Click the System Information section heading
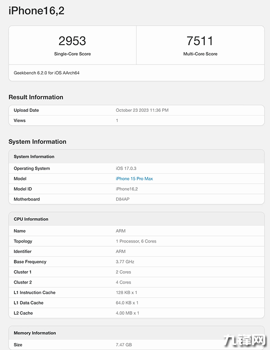 pos(37,142)
